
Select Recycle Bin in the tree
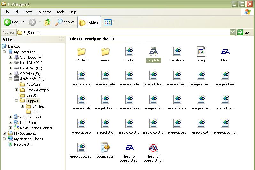[23, 144]
